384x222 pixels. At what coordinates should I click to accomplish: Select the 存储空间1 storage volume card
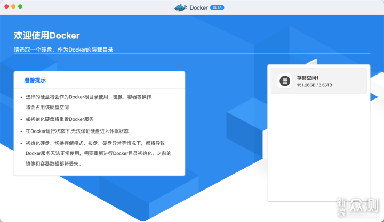(318, 81)
